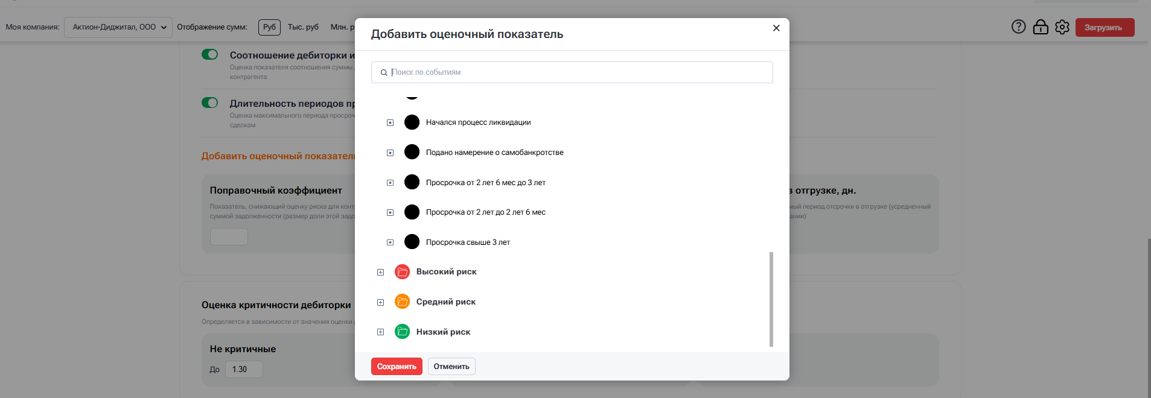Click black circle beside Начался процесс ликвидации

point(412,122)
